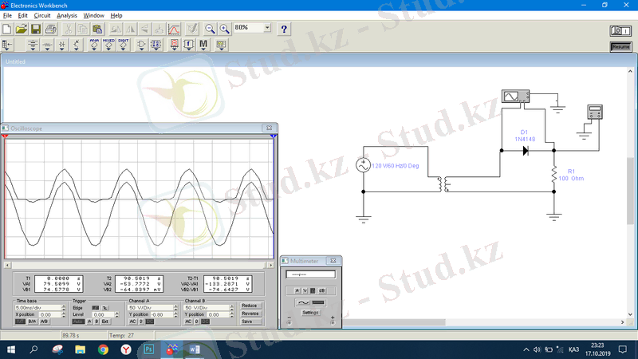Set oscilloscope time base to B/A

[x=33, y=322]
